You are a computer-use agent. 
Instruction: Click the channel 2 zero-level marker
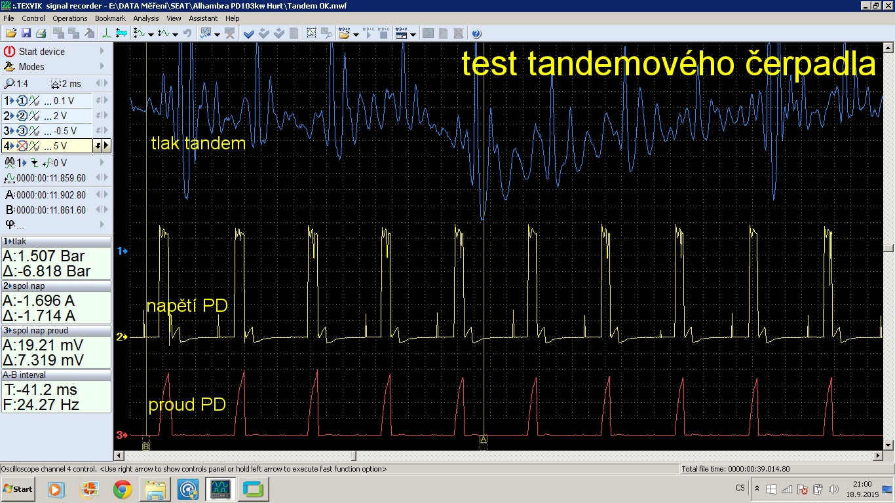[x=121, y=337]
